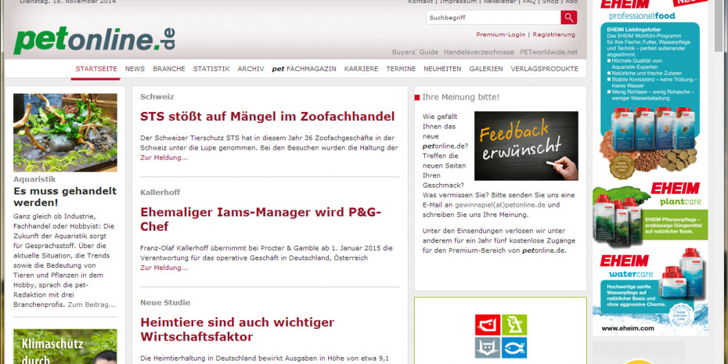Click the Feedback erwünscht chalkboard image

(526, 146)
